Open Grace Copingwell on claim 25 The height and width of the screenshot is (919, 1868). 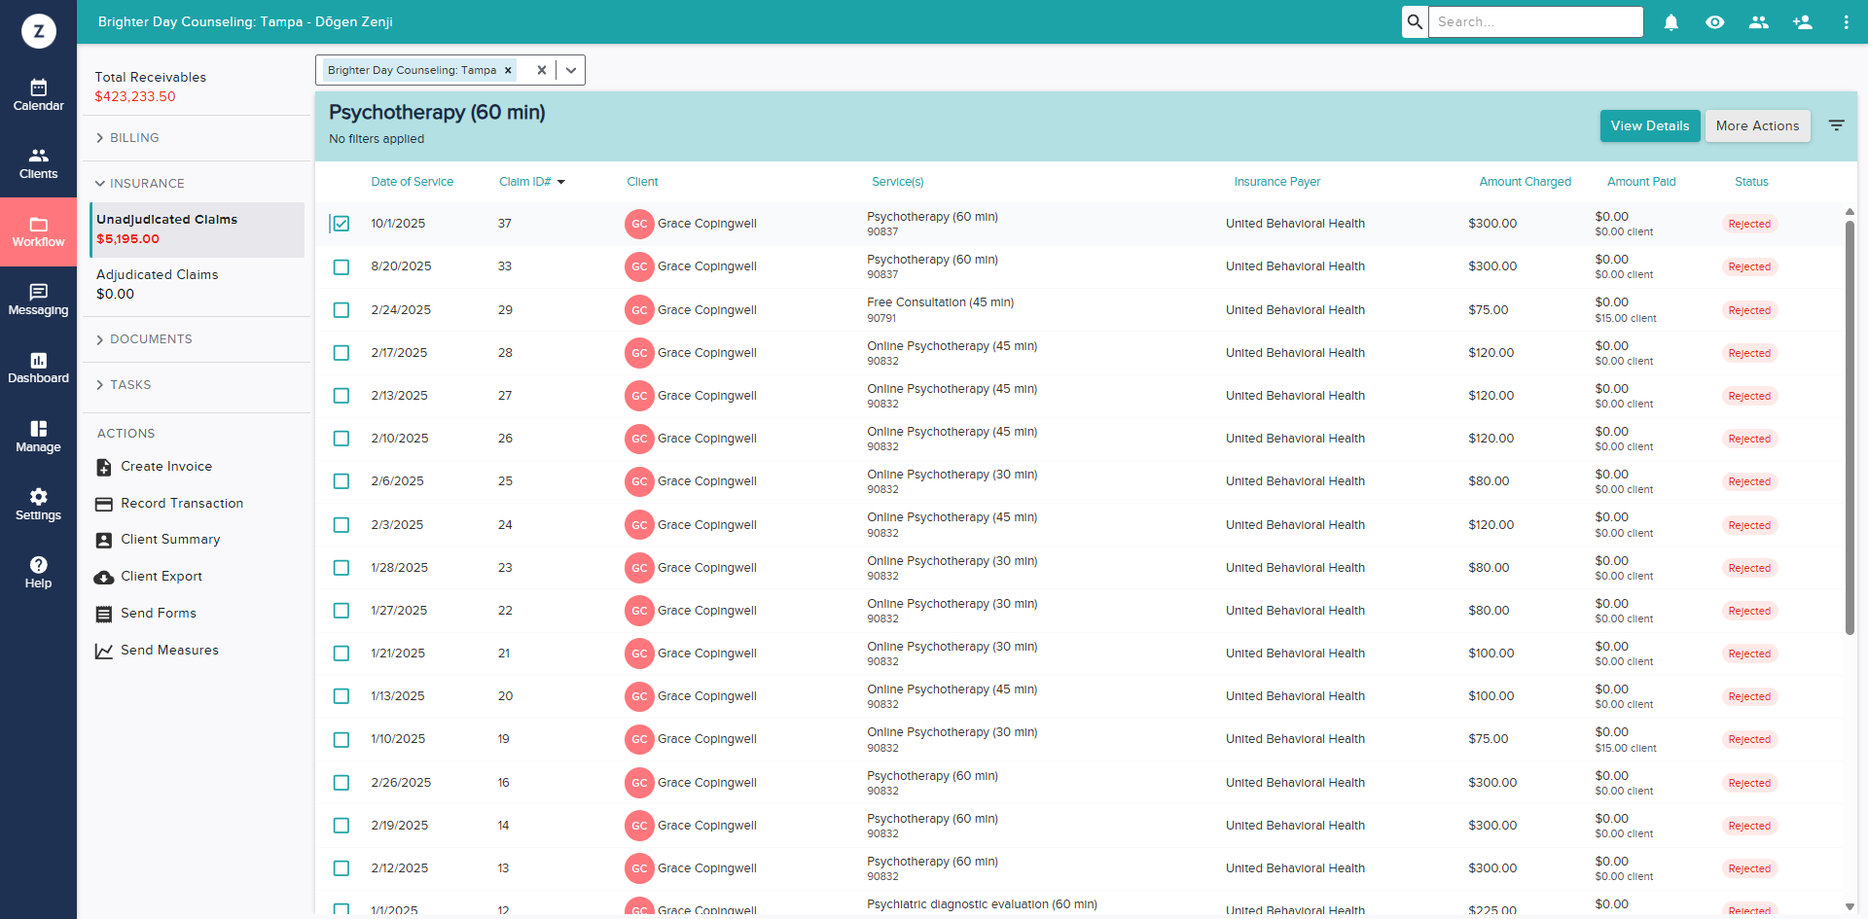[x=706, y=481]
